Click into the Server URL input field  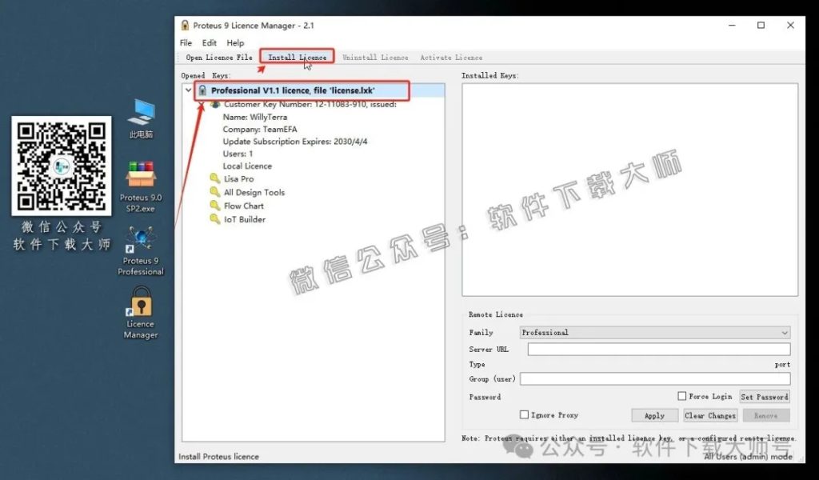tap(658, 350)
